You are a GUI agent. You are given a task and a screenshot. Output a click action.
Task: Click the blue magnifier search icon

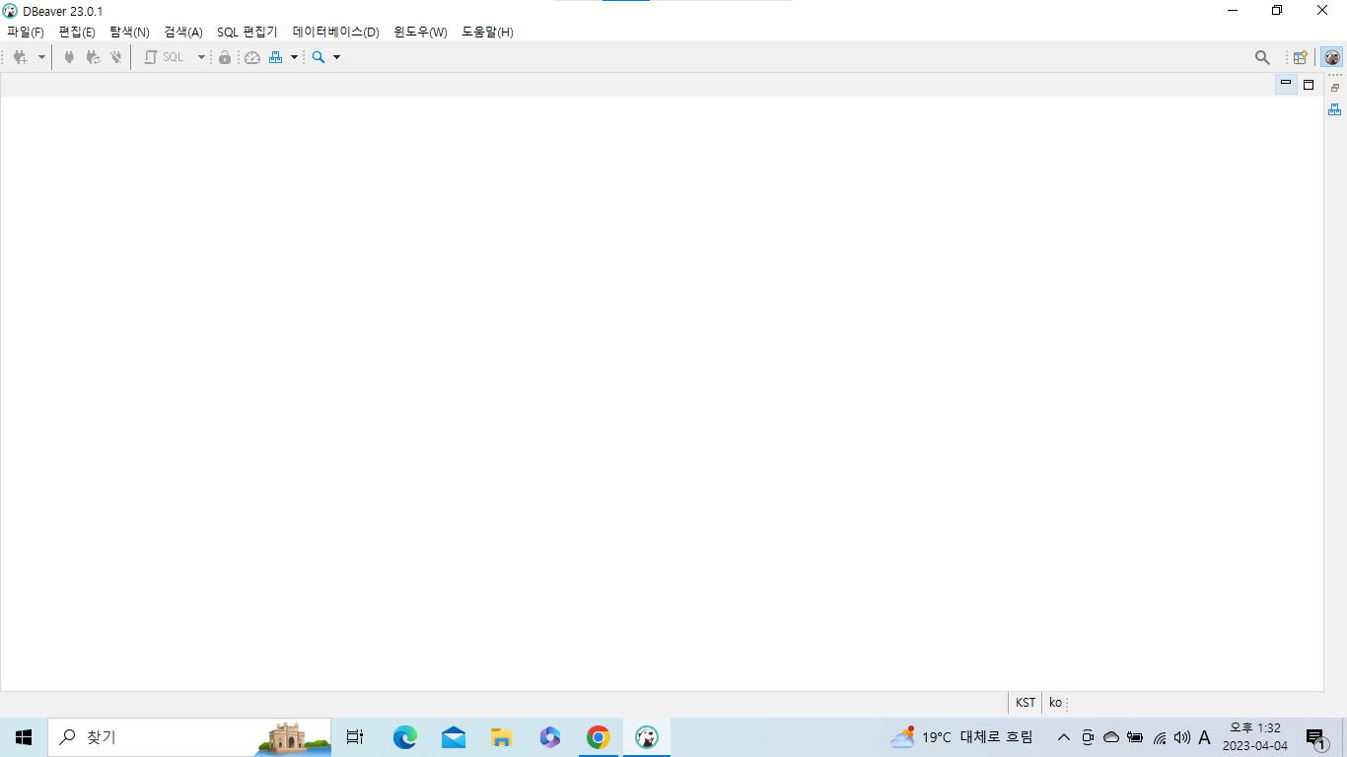tap(319, 57)
